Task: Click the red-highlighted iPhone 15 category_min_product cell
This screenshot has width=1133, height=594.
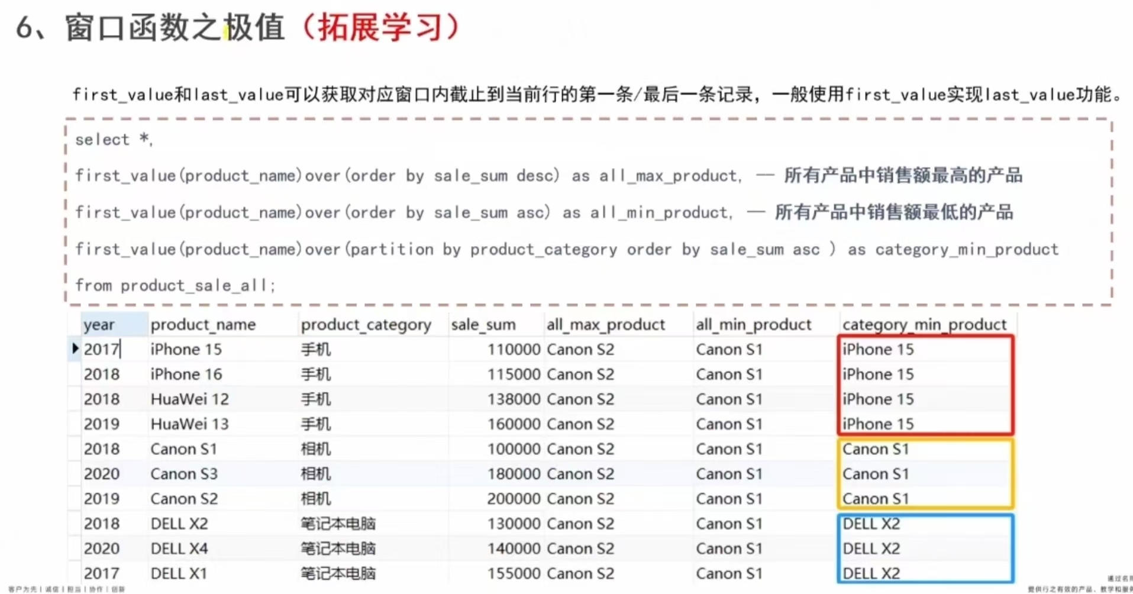Action: pyautogui.click(x=877, y=349)
